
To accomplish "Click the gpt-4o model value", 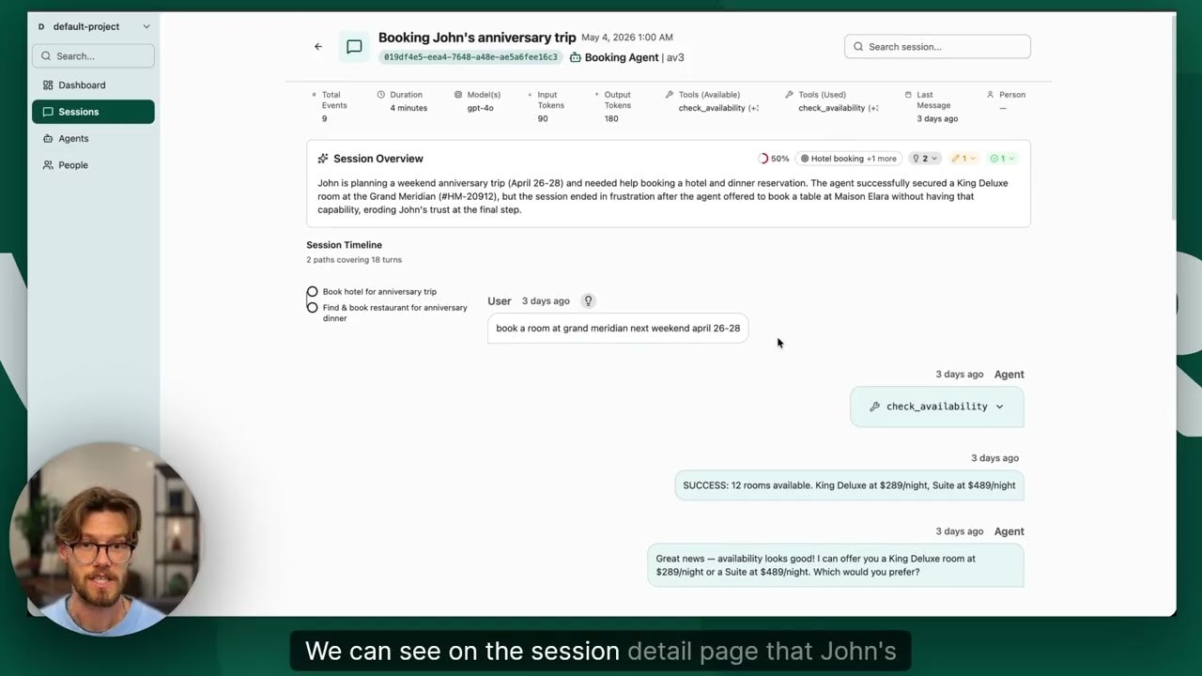I will pos(481,108).
